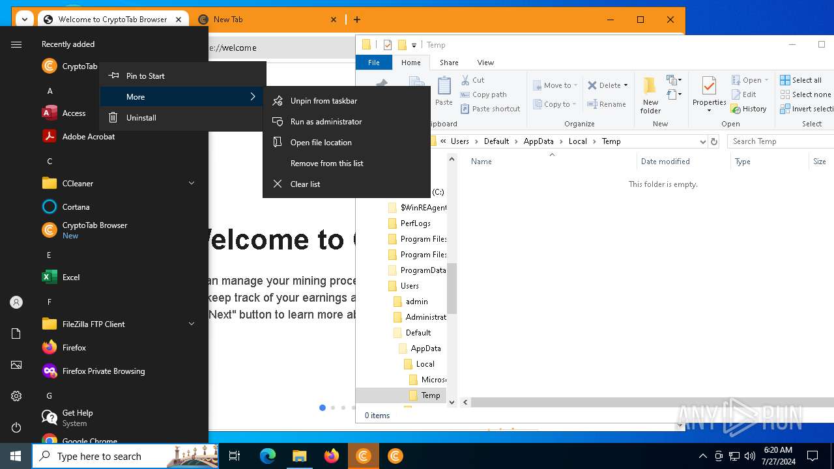This screenshot has height=469, width=834.
Task: Launch Microsoft Edge from the taskbar
Action: pos(268,456)
